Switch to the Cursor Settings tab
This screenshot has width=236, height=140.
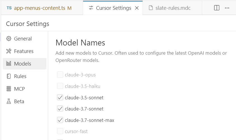(x=113, y=8)
